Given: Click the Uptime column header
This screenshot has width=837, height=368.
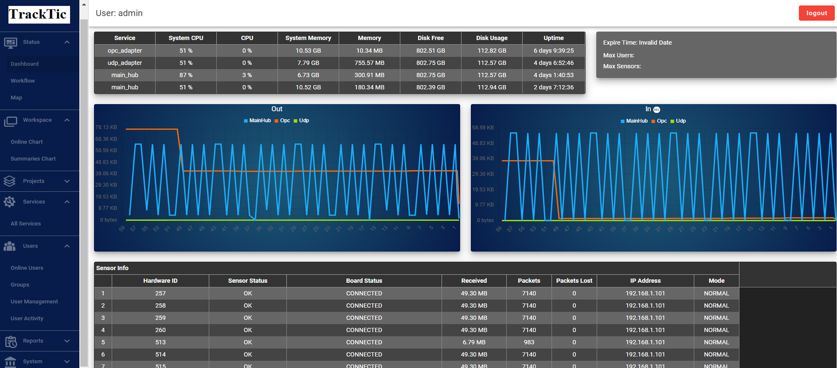Looking at the screenshot, I should click(x=553, y=38).
